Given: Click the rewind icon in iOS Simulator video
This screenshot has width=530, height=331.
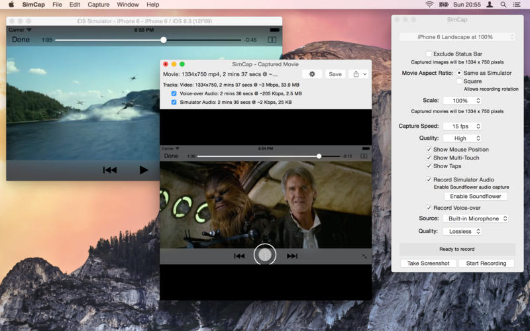Looking at the screenshot, I should [110, 170].
